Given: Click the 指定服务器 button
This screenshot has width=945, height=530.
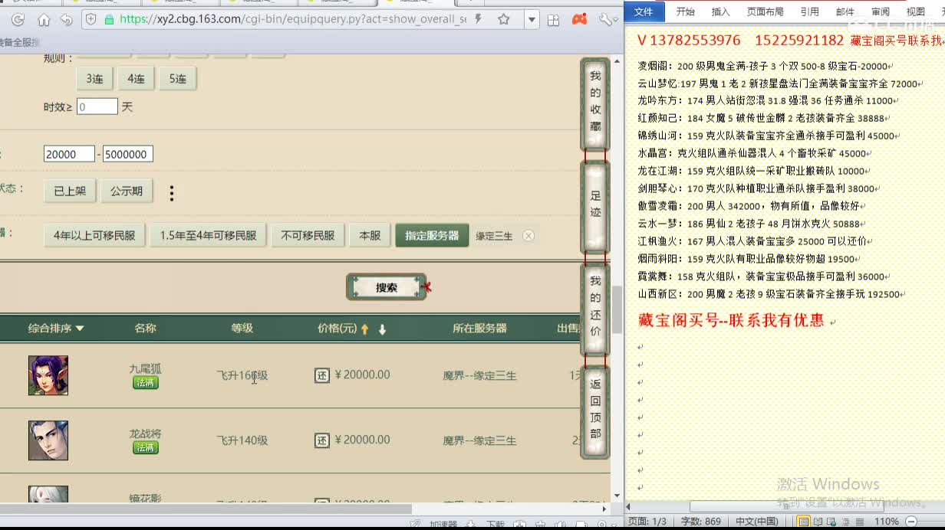Looking at the screenshot, I should click(432, 235).
